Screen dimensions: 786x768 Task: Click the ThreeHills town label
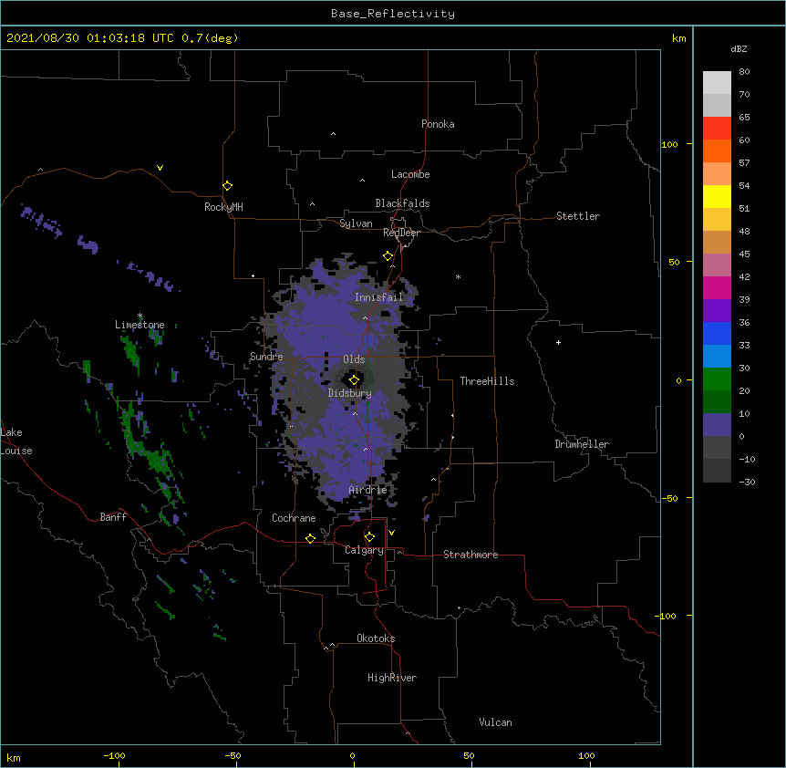click(487, 381)
